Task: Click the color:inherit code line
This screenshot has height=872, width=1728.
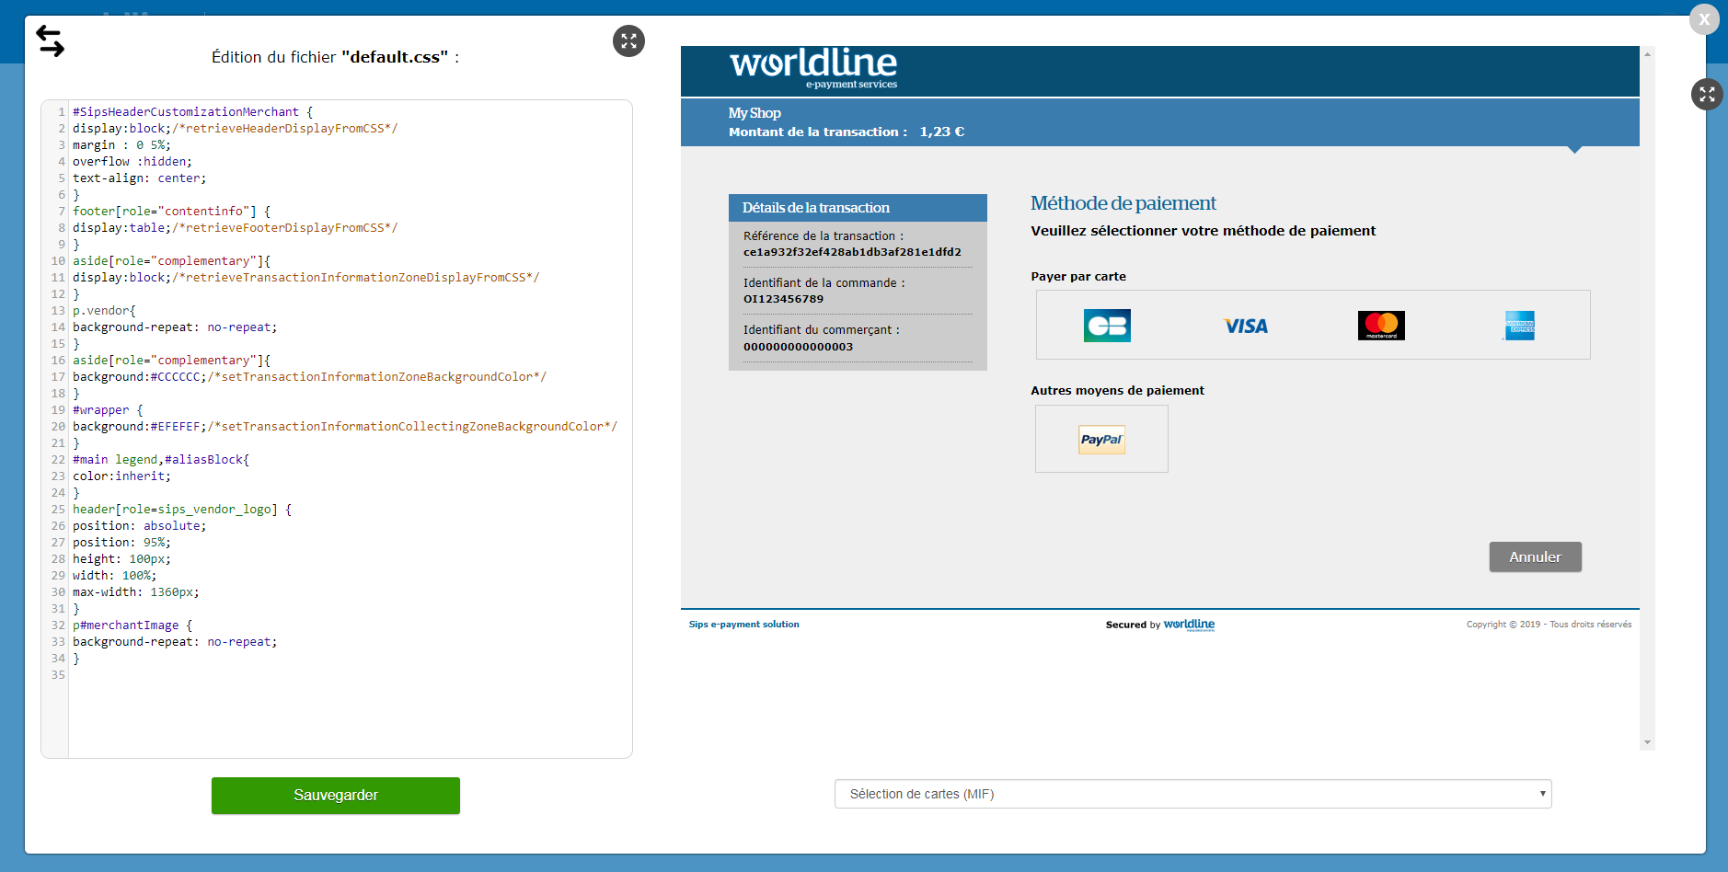Action: pyautogui.click(x=121, y=476)
